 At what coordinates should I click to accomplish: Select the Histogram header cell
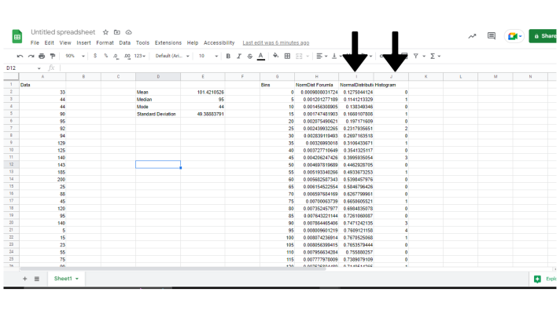click(x=391, y=85)
